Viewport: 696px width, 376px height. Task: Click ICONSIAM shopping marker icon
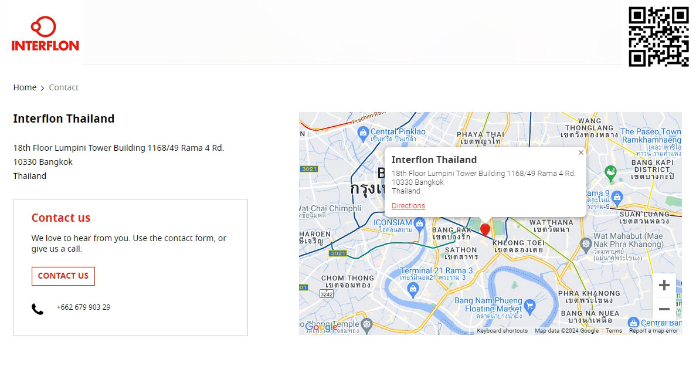(x=419, y=224)
